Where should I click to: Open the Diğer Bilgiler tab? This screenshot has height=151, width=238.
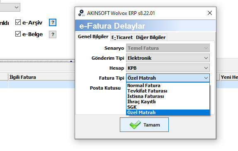pos(151,37)
